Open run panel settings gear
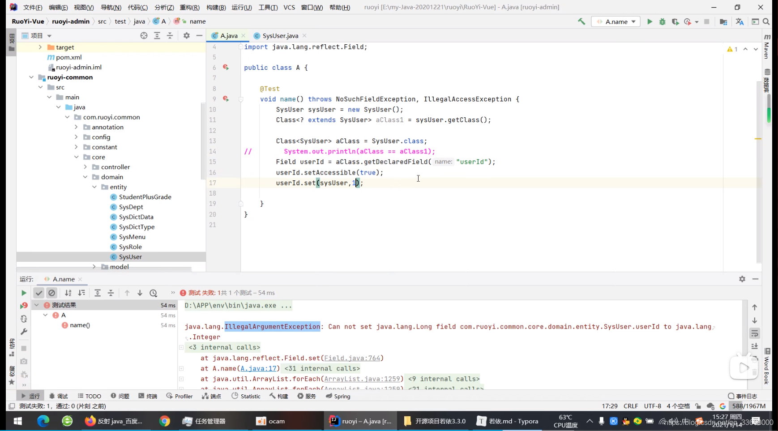 tap(742, 279)
